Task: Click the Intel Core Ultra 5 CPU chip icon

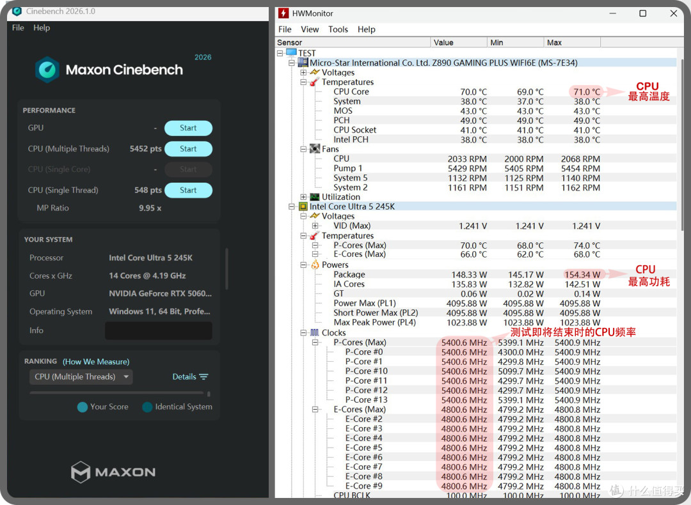Action: click(303, 206)
